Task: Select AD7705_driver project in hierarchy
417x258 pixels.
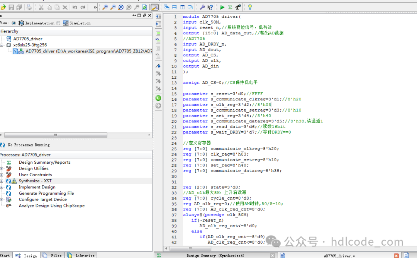Action: point(28,39)
